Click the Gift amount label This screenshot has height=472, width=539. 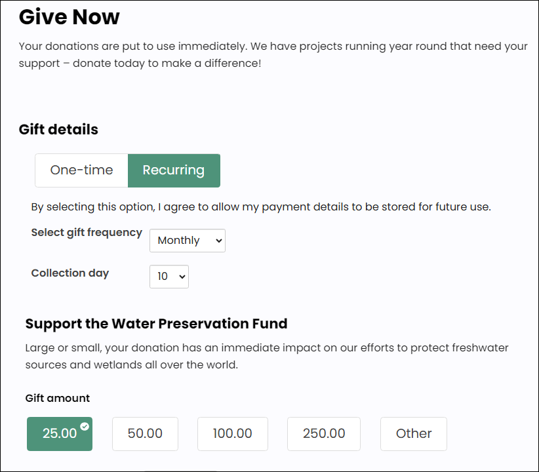click(x=58, y=398)
